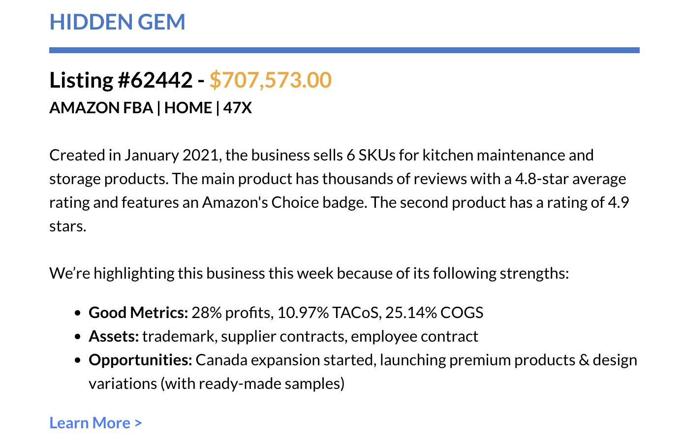Click the Good Metrics bold label

pos(138,313)
